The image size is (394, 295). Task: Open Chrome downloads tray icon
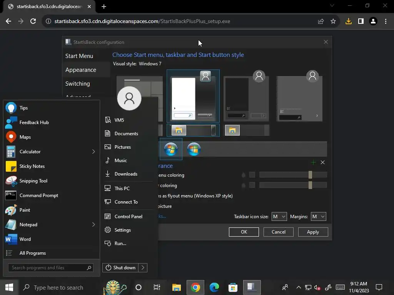(349, 22)
